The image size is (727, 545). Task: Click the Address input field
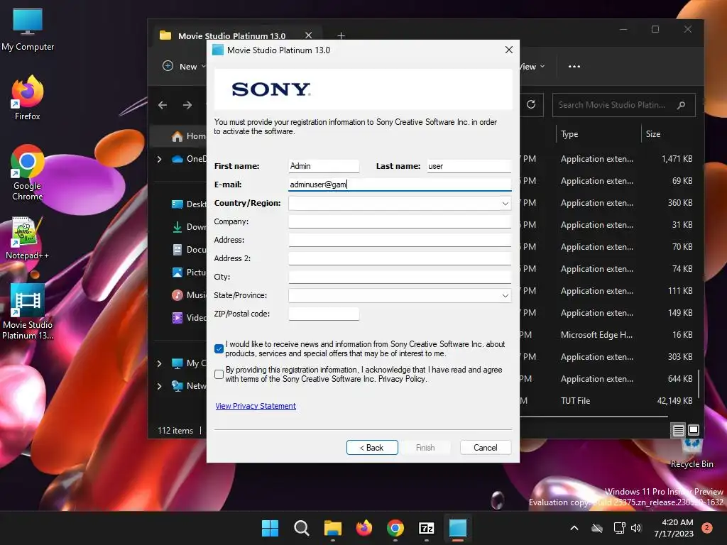pos(400,240)
